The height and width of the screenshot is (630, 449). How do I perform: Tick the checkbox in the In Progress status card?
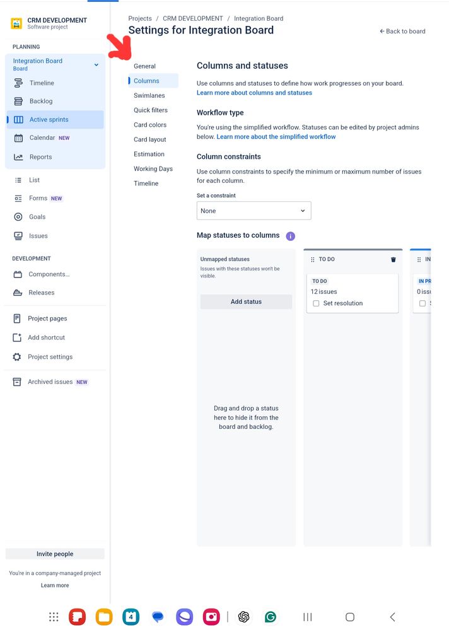[423, 303]
